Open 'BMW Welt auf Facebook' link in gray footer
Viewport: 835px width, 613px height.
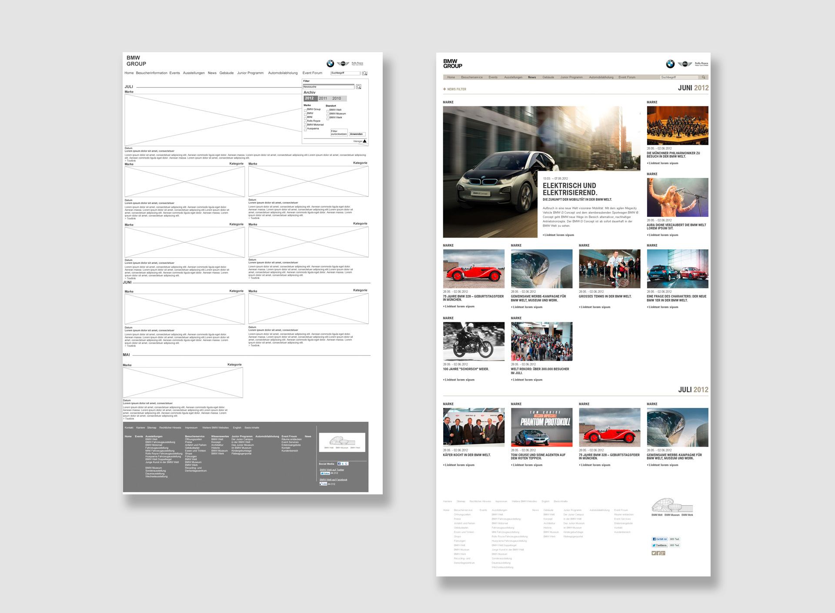pos(333,480)
